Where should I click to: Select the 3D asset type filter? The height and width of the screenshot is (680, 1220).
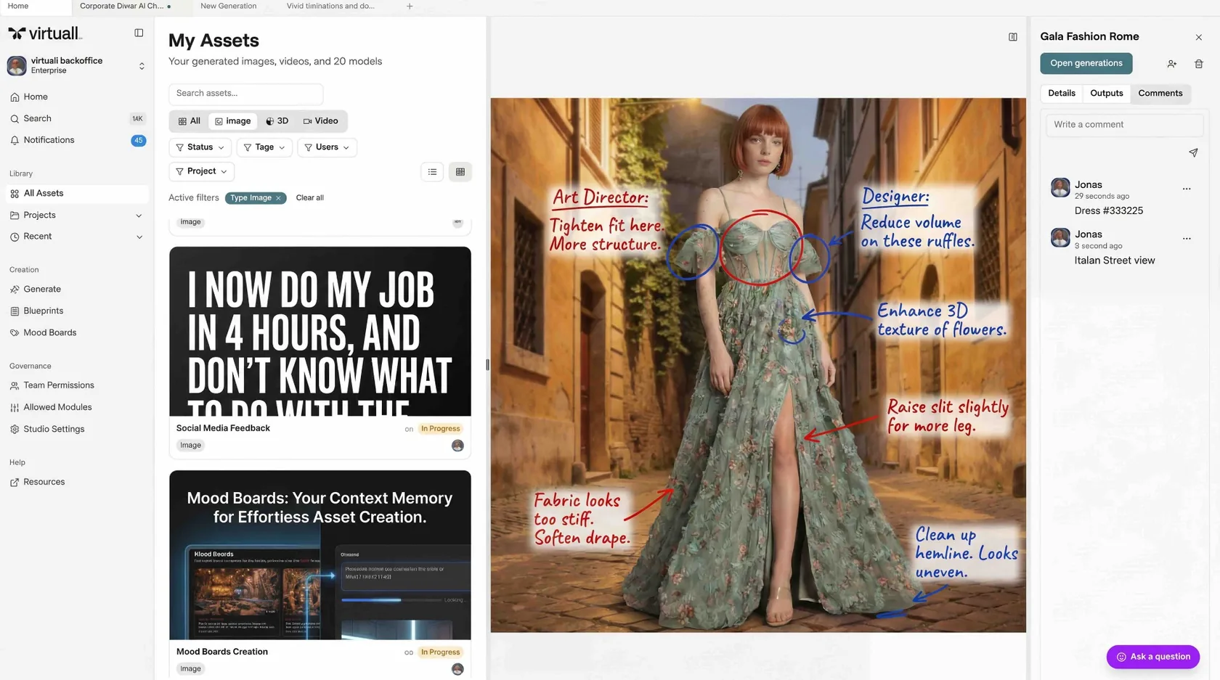click(x=277, y=121)
